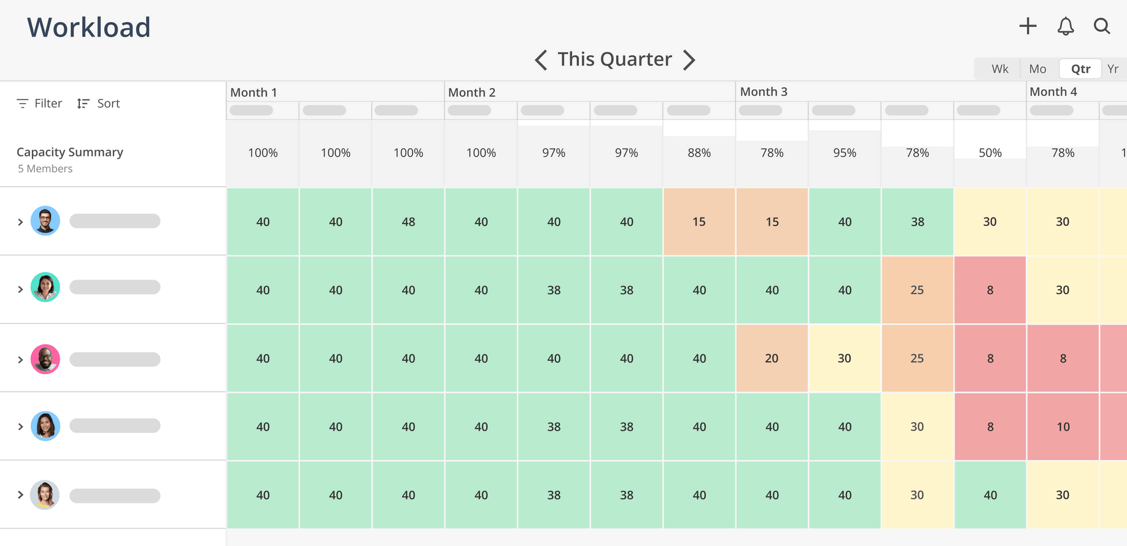Image resolution: width=1127 pixels, height=546 pixels.
Task: Open notifications bell icon
Action: 1066,26
